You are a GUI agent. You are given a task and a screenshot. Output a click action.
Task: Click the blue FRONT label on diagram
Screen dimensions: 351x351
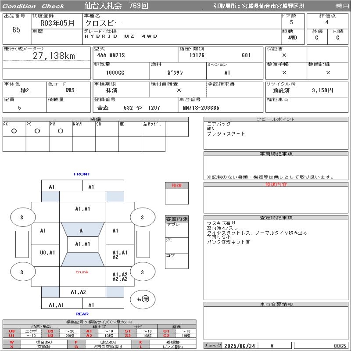82,174
